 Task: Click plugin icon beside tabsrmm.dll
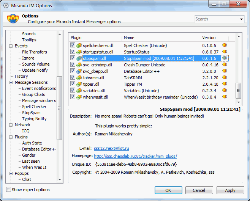(79, 78)
